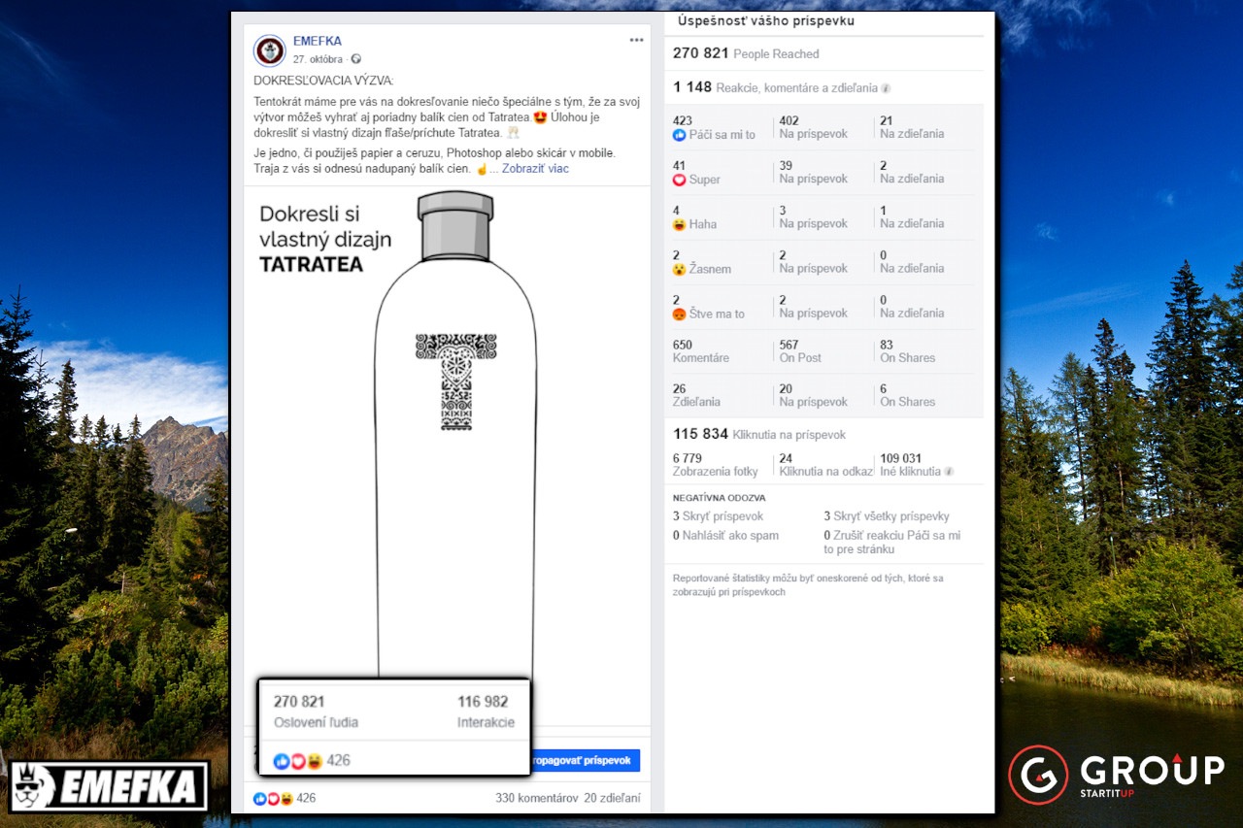
Task: Click the Žasnem surprised reaction icon
Action: coord(680,270)
